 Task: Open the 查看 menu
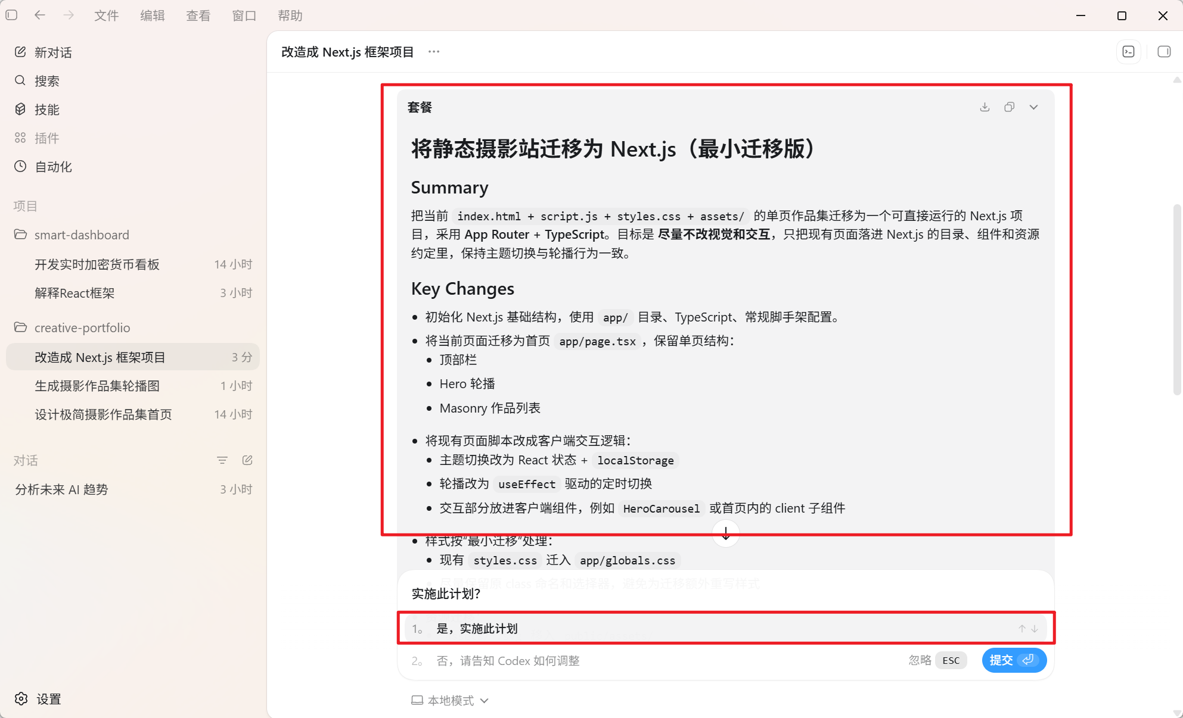pos(198,15)
